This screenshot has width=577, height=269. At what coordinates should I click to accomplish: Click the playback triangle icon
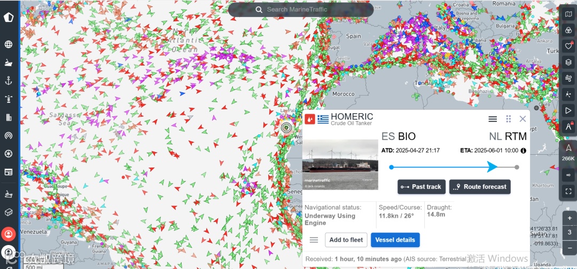(x=568, y=110)
